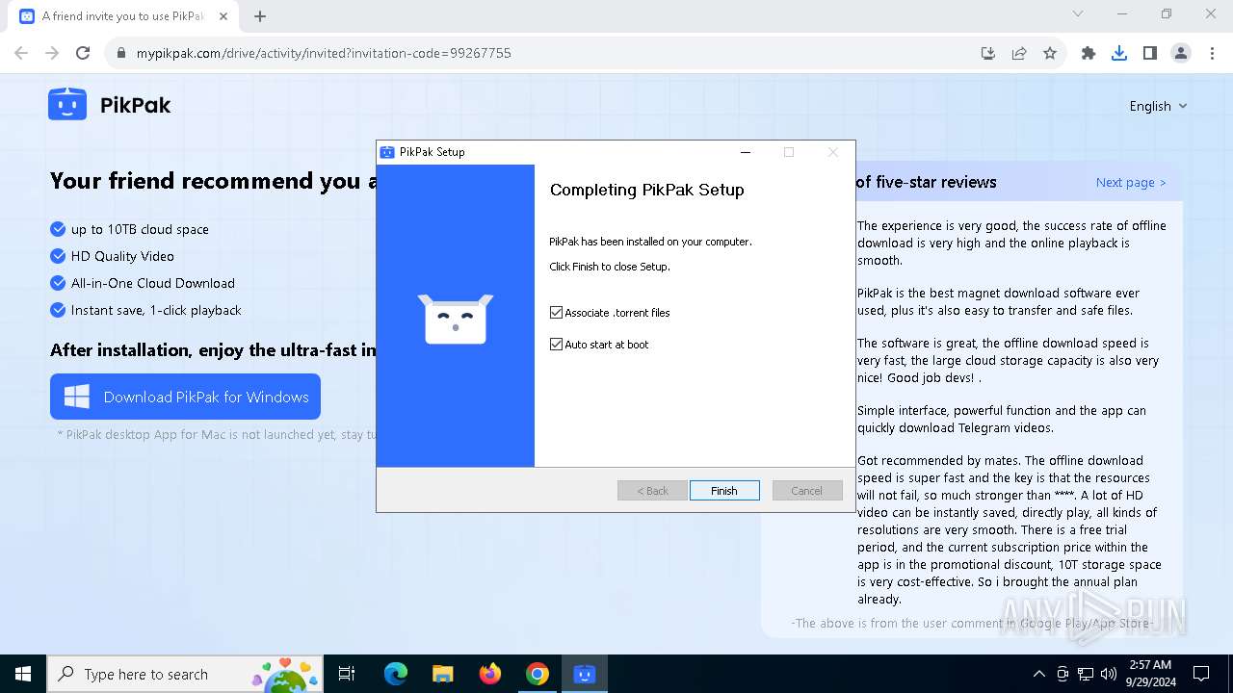The image size is (1233, 693).
Task: Open the volume control in system tray
Action: coord(1109,674)
